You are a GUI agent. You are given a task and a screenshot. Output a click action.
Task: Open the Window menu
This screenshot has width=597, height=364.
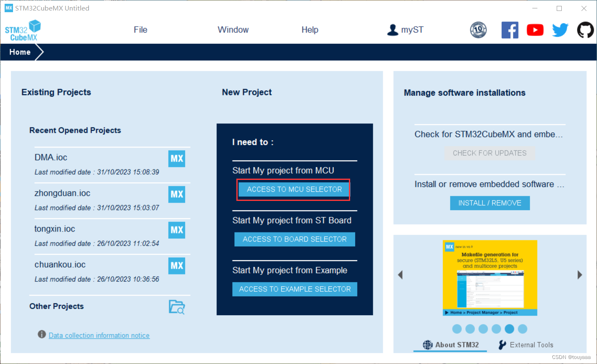click(x=233, y=30)
